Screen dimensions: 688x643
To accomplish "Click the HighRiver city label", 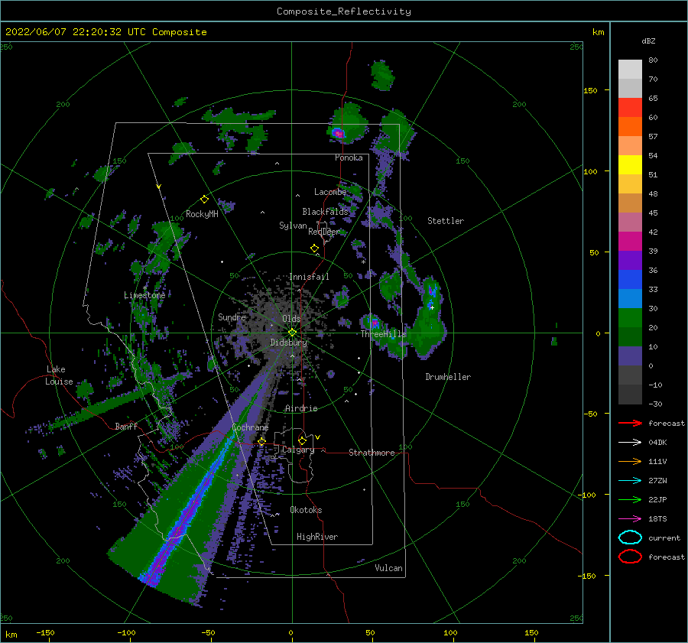I will point(317,537).
